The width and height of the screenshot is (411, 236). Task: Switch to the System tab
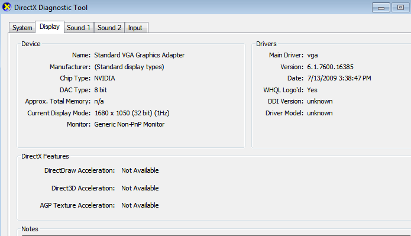(x=22, y=28)
